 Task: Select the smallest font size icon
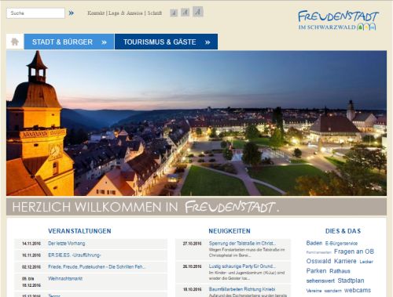174,13
